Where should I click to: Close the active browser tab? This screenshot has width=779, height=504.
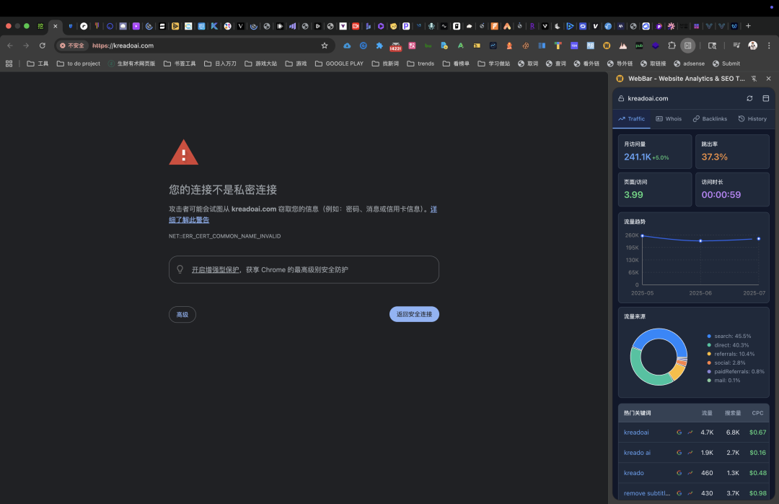(55, 26)
